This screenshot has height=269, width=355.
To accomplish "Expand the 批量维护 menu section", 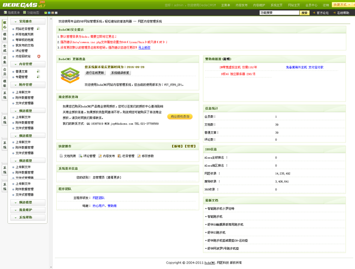I will [x=28, y=210].
